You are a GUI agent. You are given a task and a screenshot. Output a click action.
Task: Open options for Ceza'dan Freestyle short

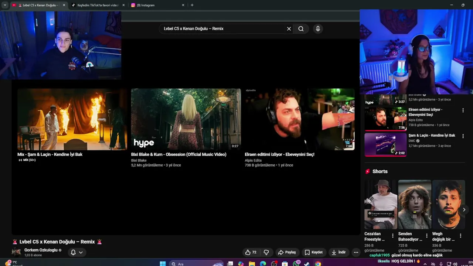[392, 236]
